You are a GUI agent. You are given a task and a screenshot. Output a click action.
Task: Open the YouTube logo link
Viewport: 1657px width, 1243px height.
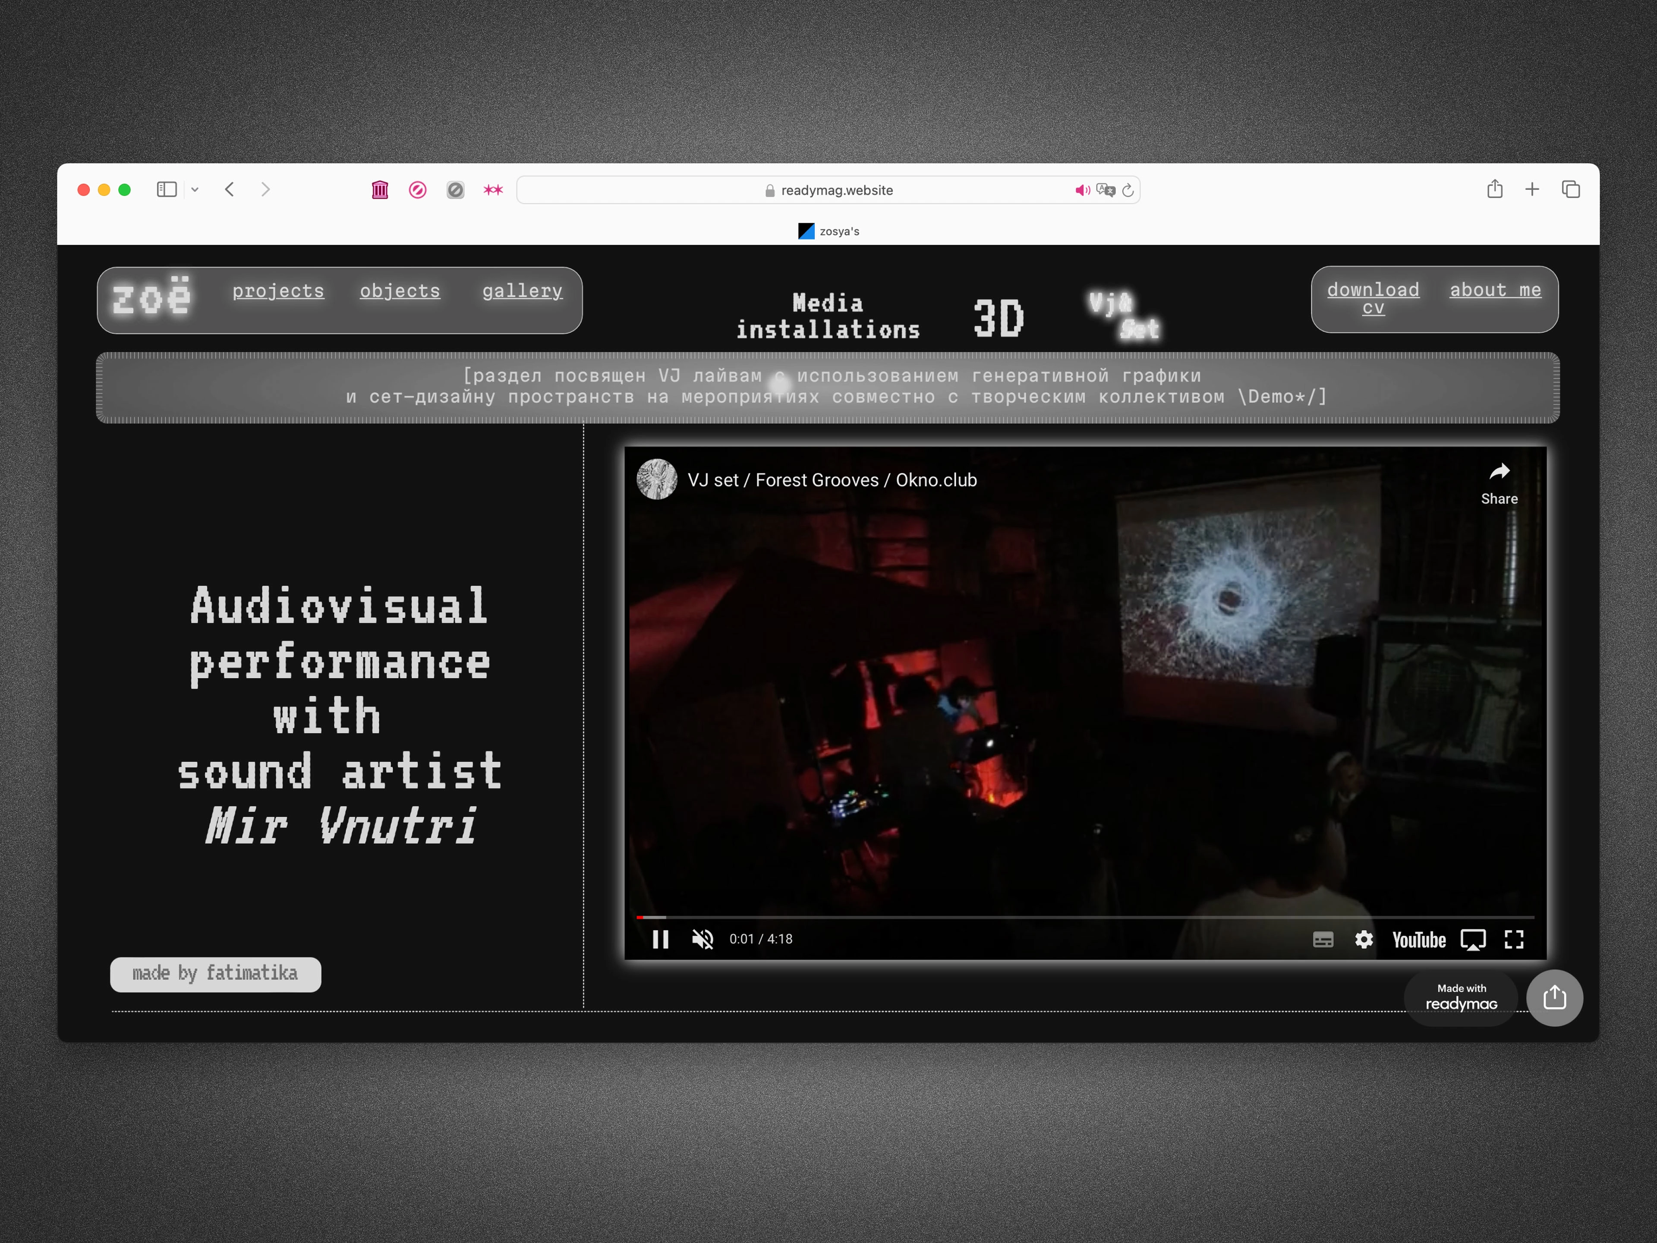click(x=1419, y=940)
